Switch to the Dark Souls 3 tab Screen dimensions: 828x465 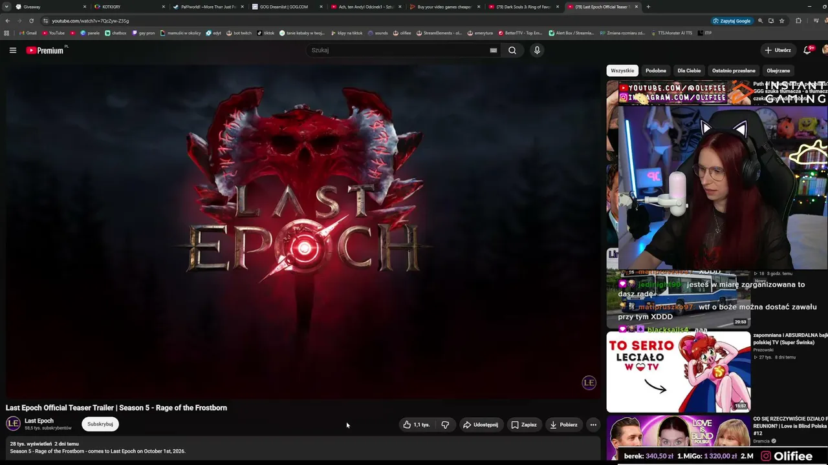(523, 6)
